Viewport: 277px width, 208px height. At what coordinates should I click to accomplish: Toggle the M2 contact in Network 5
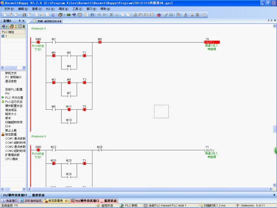[54, 42]
